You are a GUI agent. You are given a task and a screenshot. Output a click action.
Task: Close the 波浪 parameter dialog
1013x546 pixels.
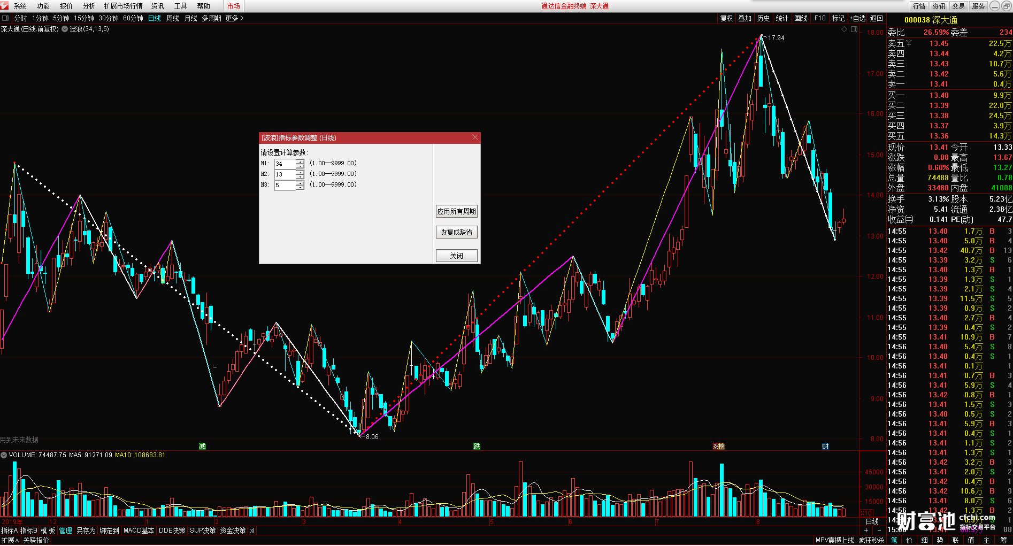point(475,137)
